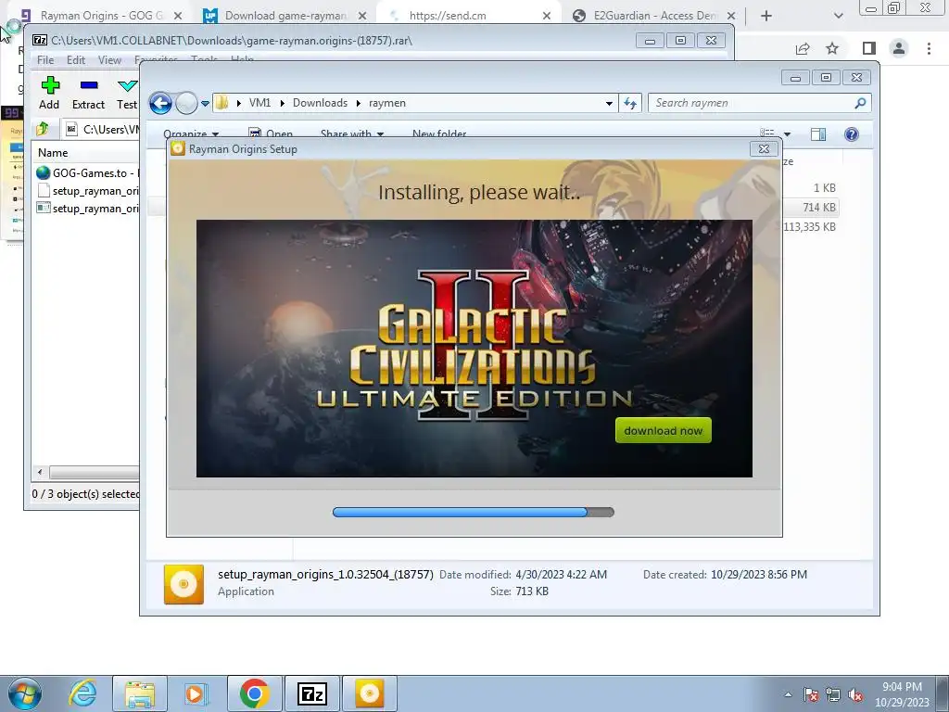Click the setup file icon in details pane
The image size is (949, 712).
[183, 584]
